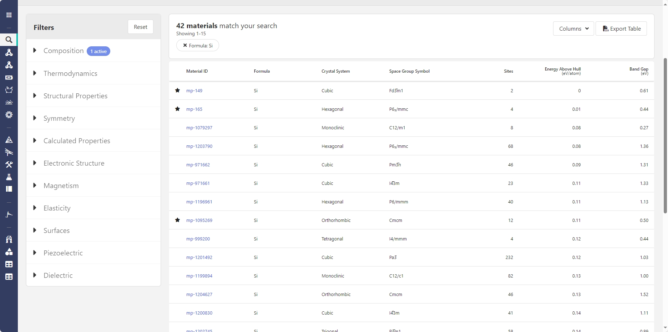Click the vertical page scrollbar thumb
The height and width of the screenshot is (332, 668).
click(665, 135)
